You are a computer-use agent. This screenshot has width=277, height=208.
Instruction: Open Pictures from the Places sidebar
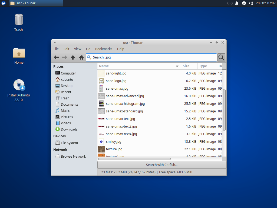click(67, 117)
